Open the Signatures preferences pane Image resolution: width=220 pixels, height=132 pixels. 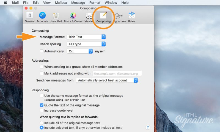pos(119,17)
